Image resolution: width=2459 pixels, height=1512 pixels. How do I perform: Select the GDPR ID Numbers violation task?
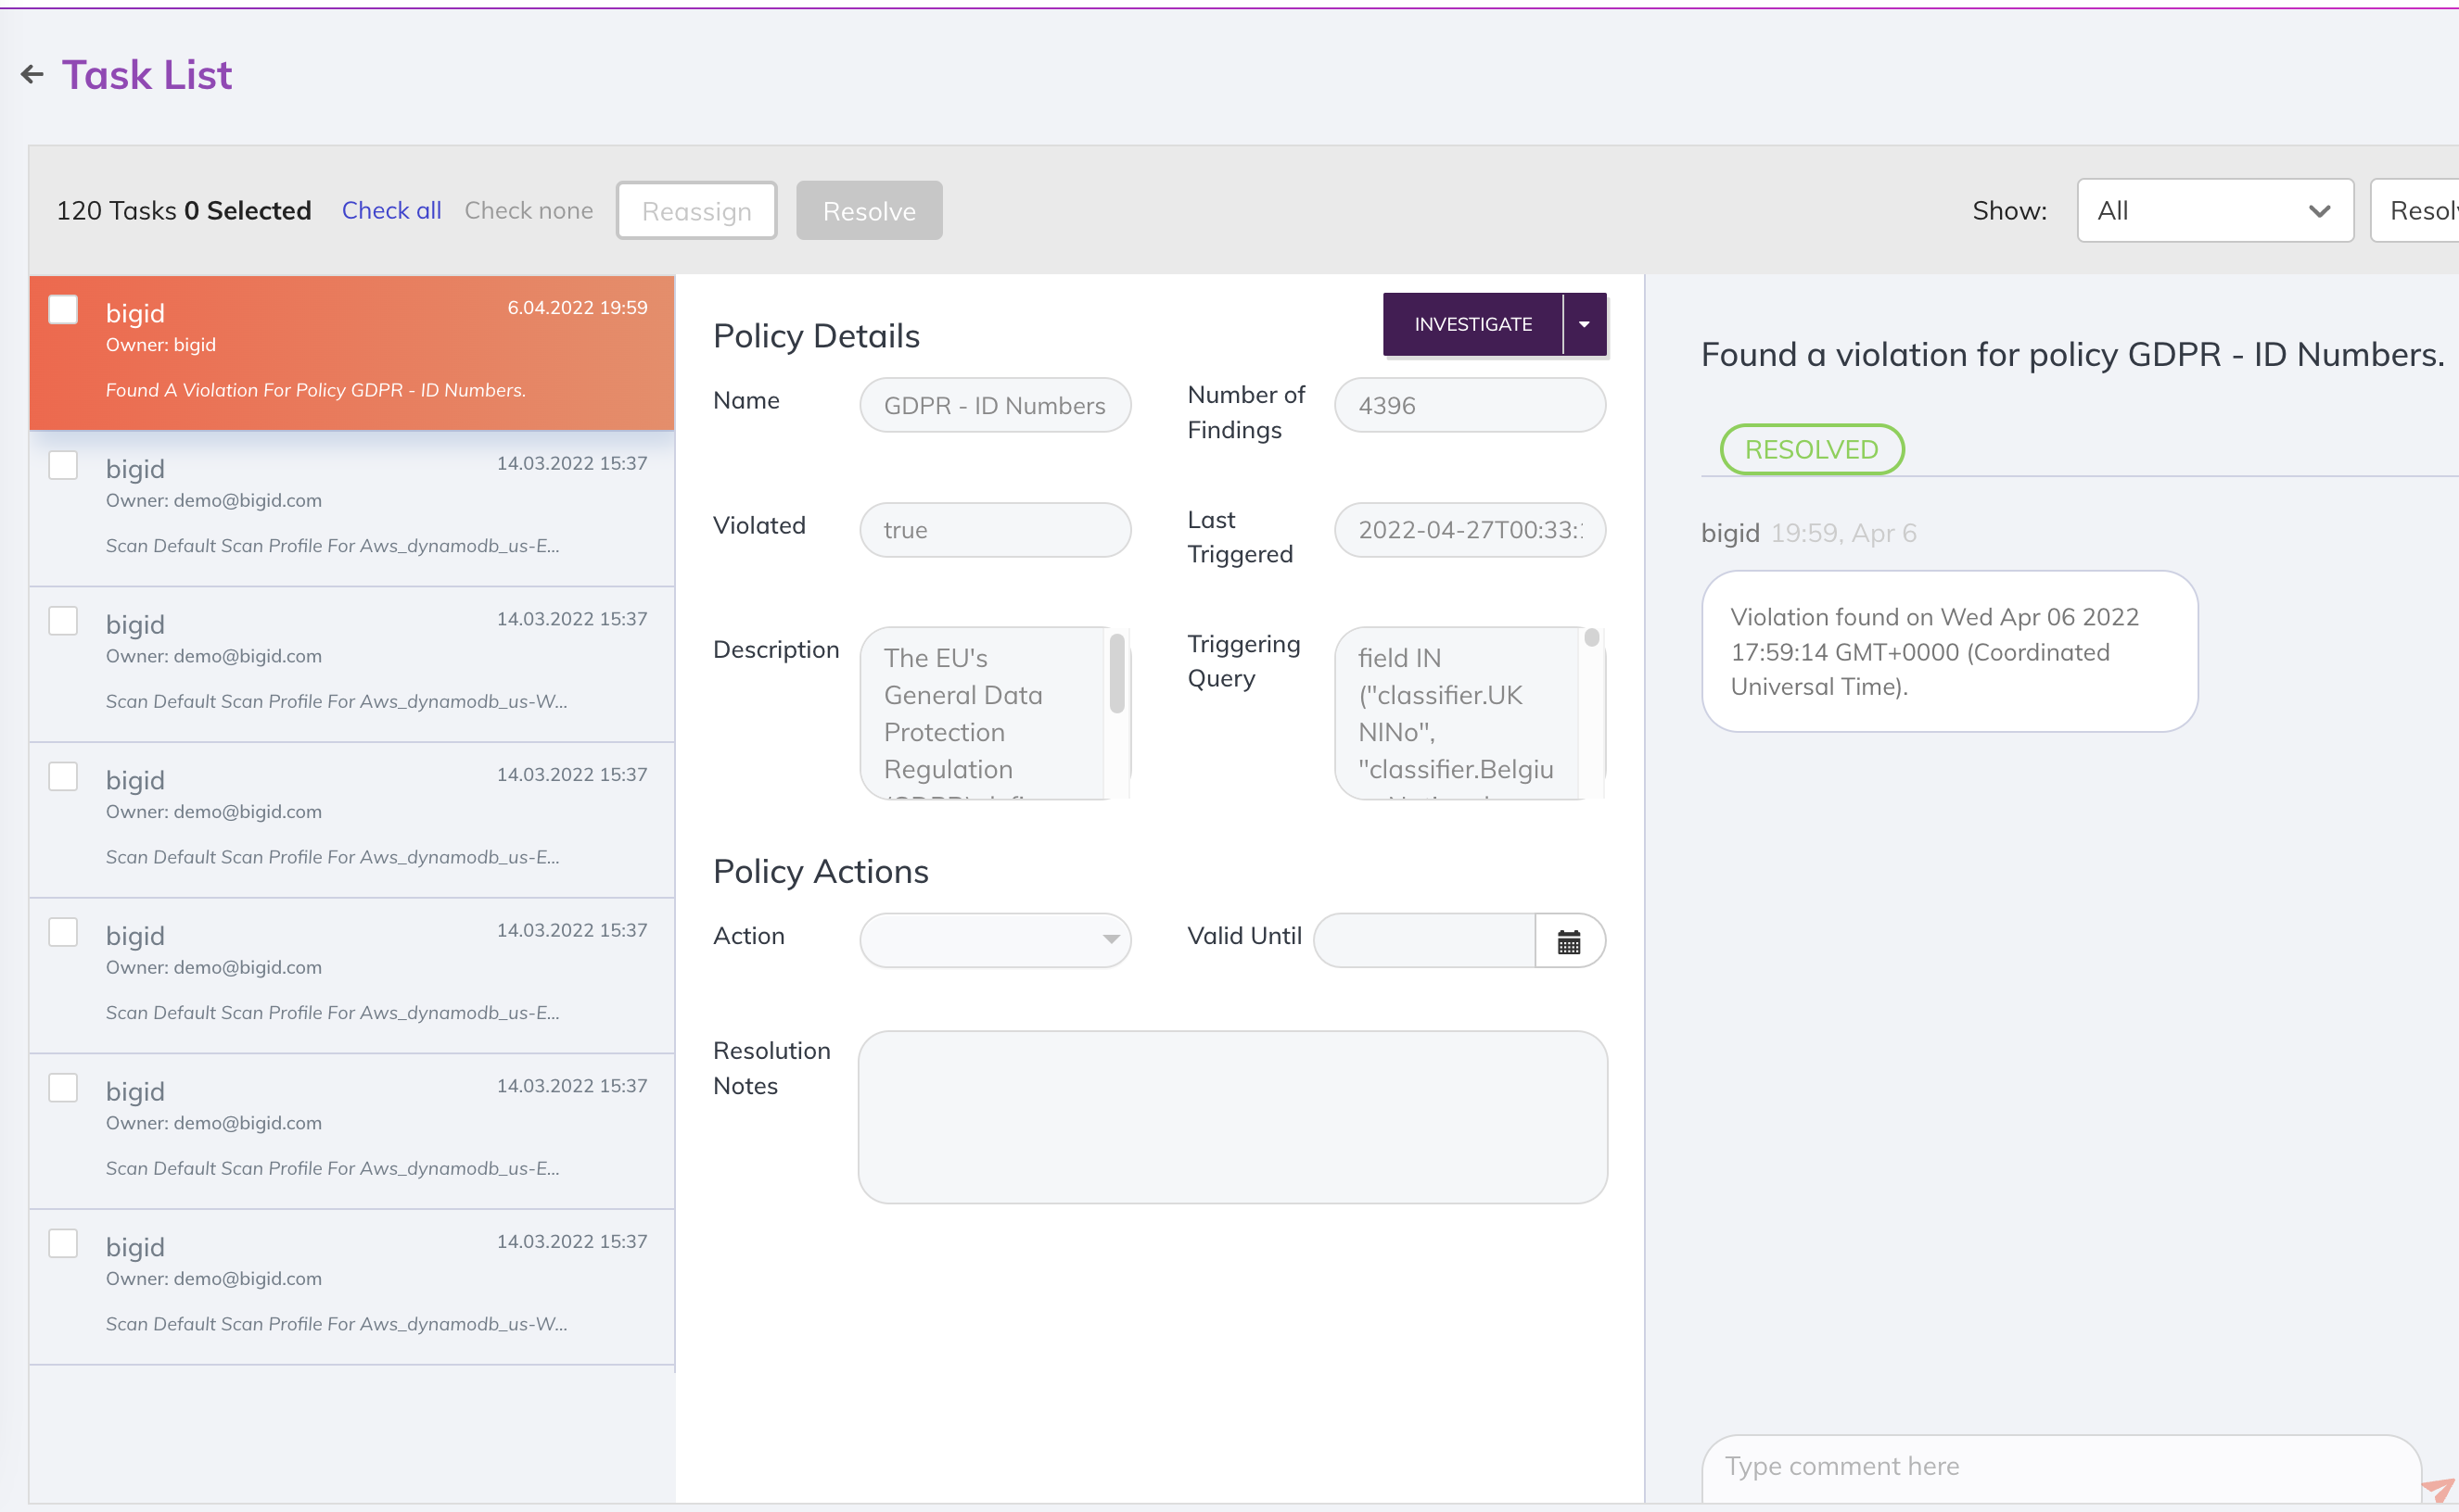coord(351,353)
